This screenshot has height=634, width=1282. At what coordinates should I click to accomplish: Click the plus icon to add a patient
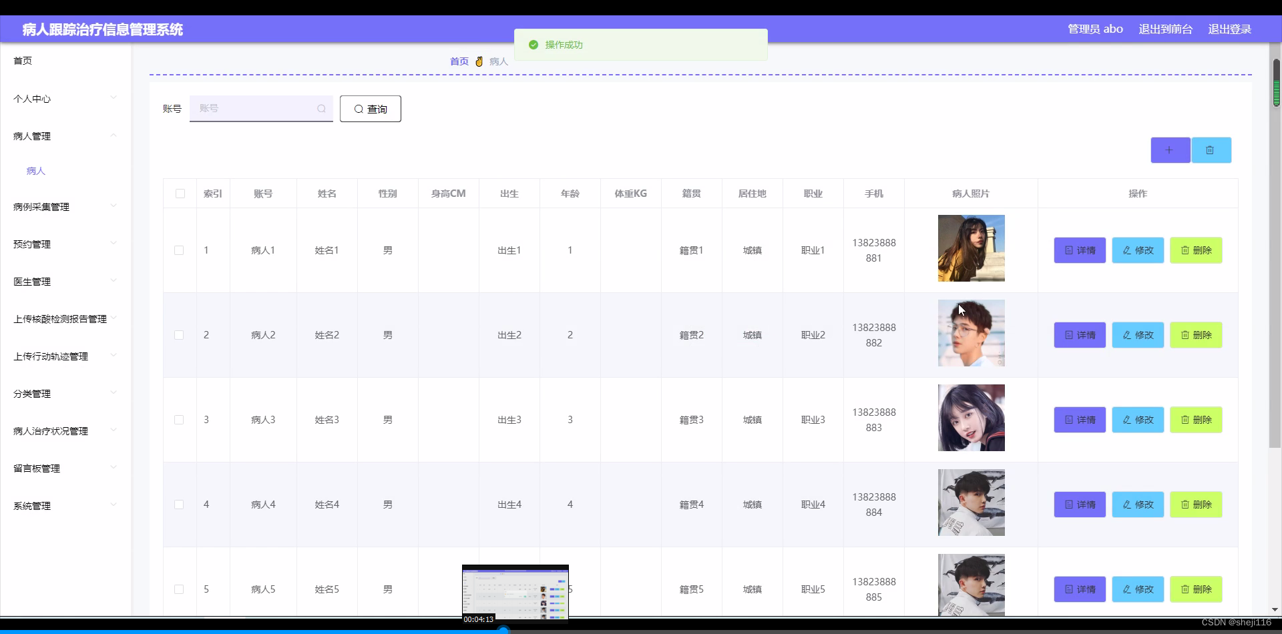(x=1170, y=150)
